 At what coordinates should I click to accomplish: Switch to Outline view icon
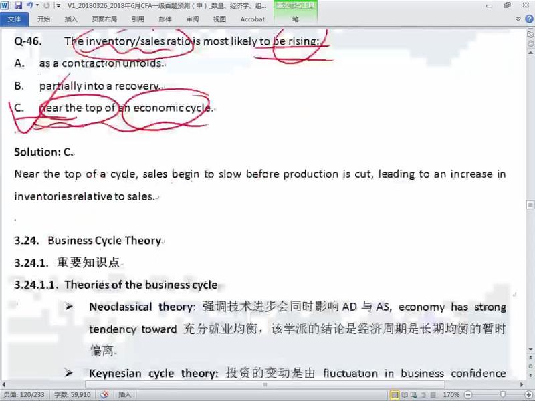point(423,395)
